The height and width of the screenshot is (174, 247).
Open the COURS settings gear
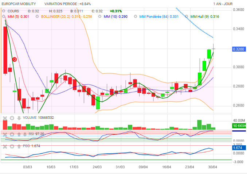4,11
